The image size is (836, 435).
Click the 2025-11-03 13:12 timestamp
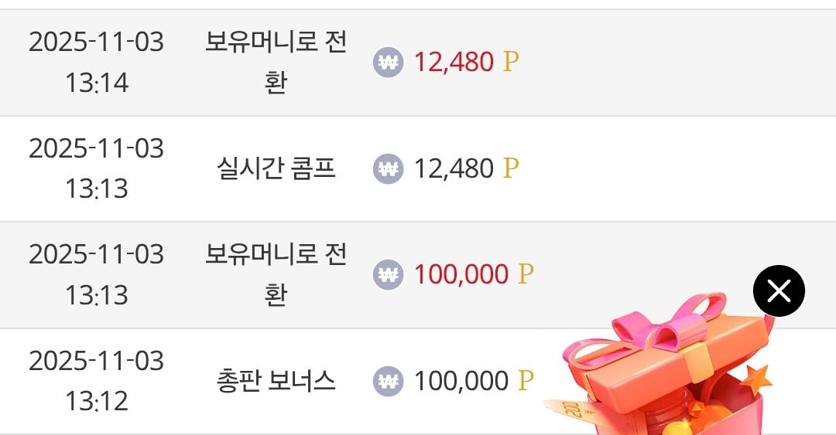(97, 381)
